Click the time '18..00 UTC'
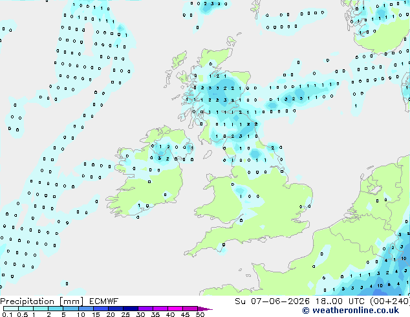 tap(340, 301)
